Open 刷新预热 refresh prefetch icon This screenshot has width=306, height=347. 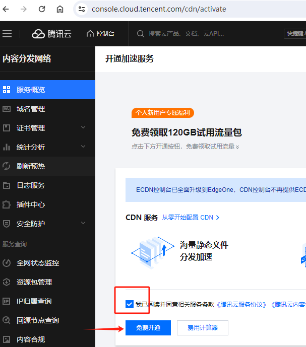tap(7, 166)
